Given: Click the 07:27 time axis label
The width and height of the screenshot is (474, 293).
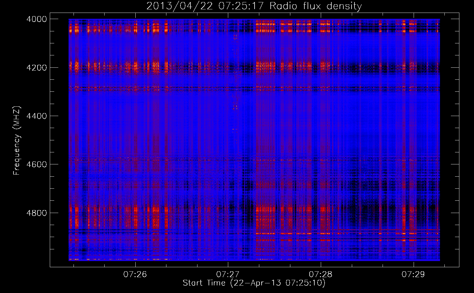Looking at the screenshot, I should pyautogui.click(x=228, y=275).
